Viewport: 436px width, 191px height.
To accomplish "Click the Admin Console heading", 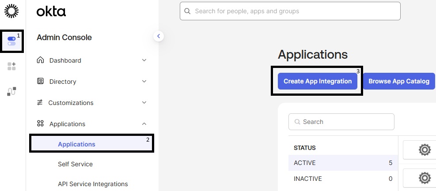I will [64, 37].
